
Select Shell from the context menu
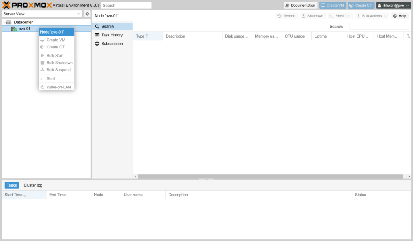point(51,79)
